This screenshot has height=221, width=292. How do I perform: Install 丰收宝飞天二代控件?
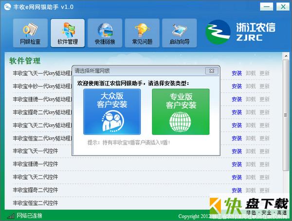[x=237, y=177]
